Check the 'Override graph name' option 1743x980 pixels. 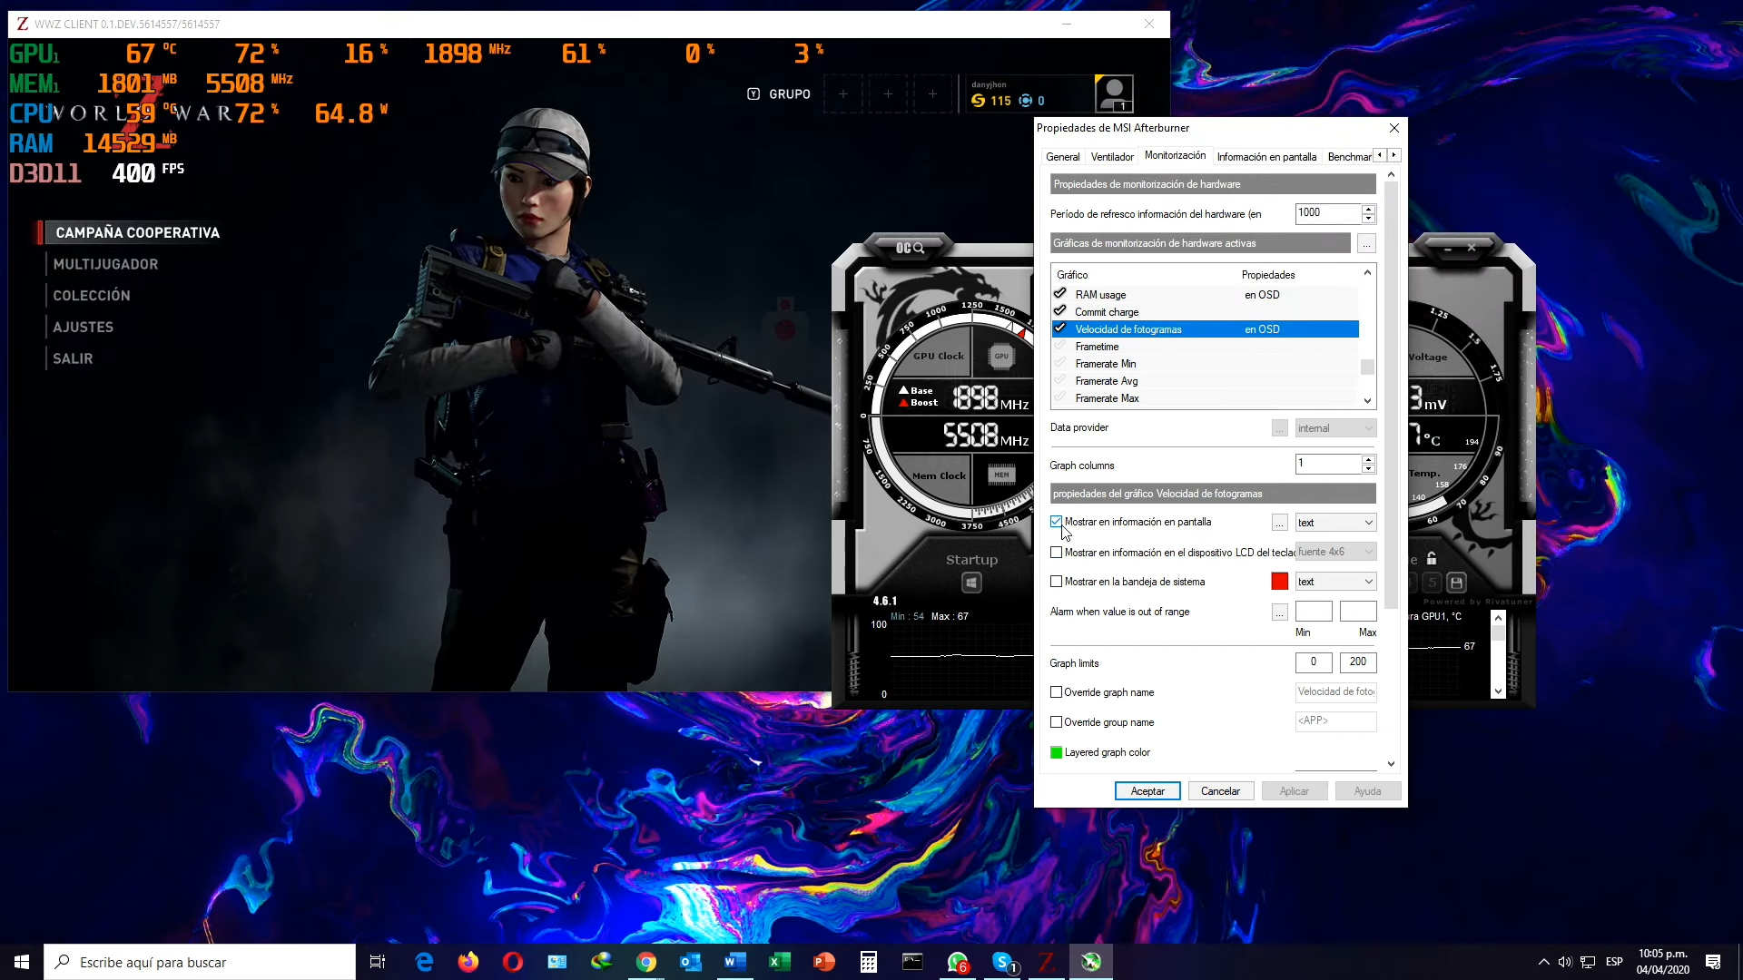click(x=1056, y=691)
